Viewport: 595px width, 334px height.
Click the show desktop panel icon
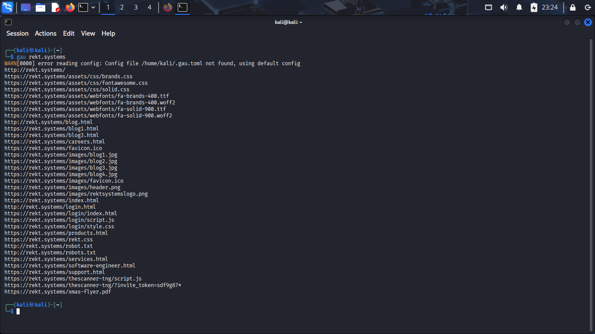(x=26, y=7)
